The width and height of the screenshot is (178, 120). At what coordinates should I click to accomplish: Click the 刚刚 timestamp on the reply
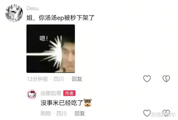46,113
